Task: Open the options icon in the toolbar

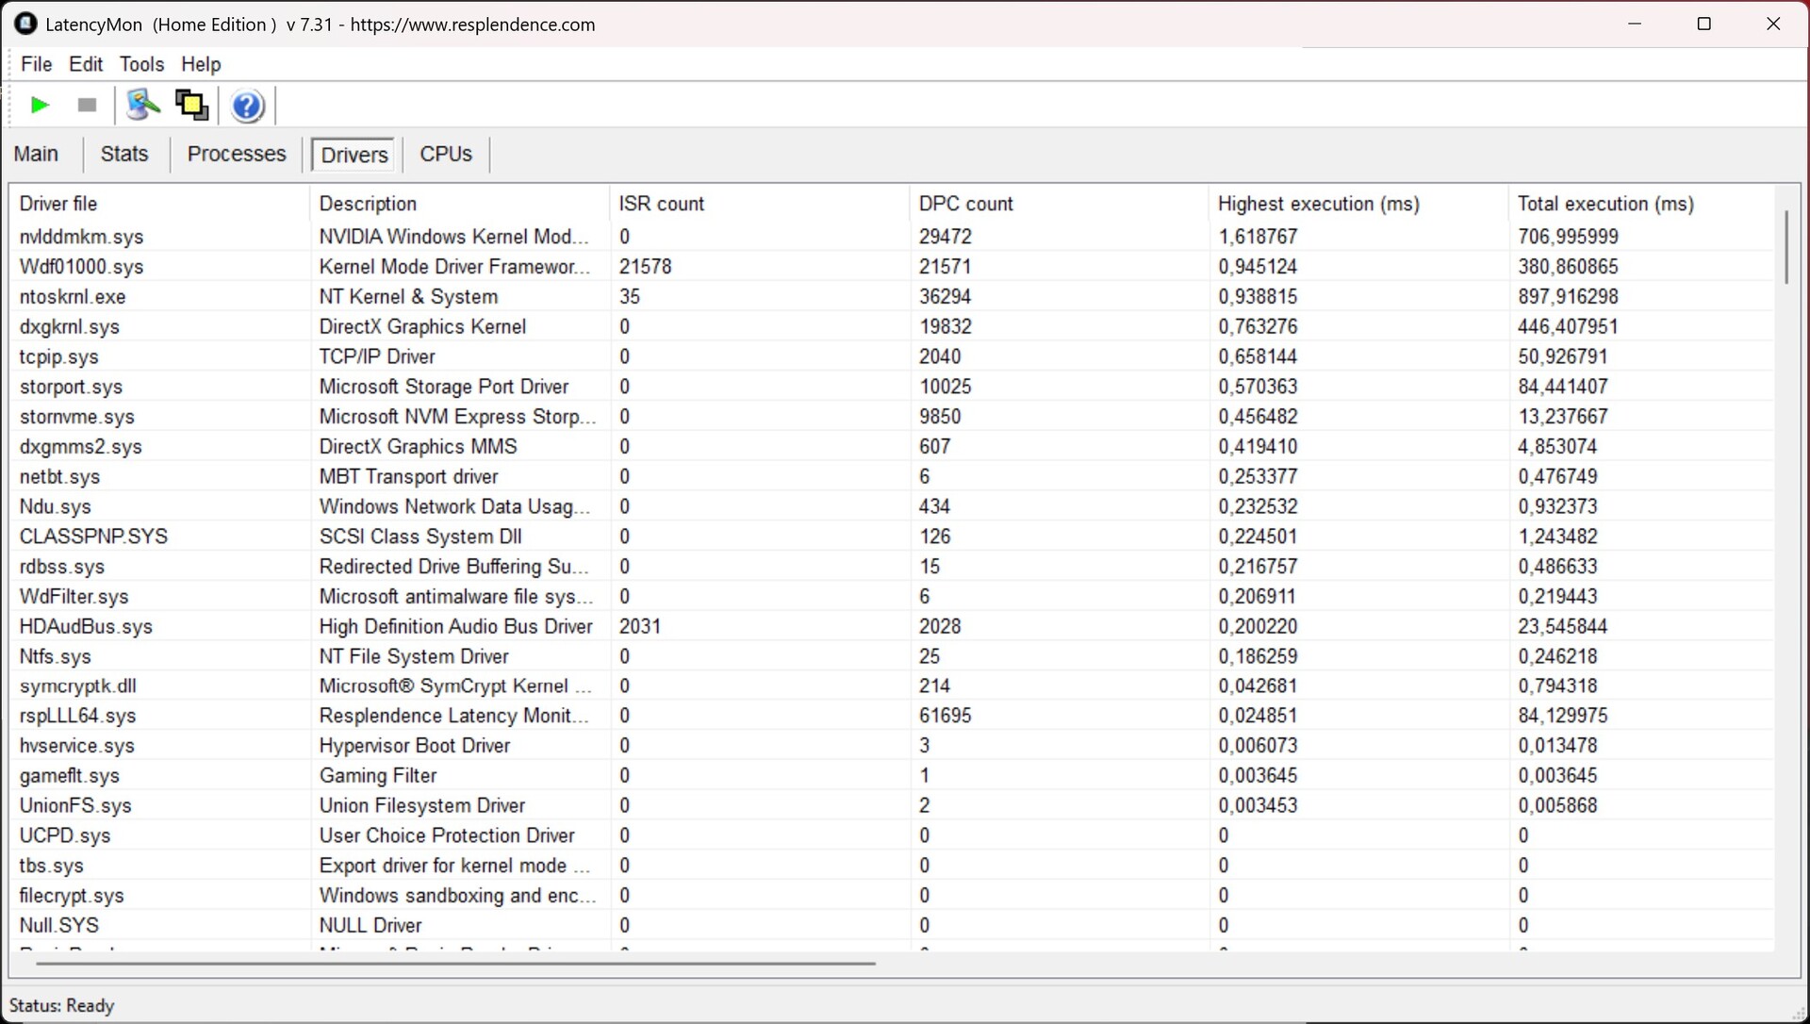Action: (x=143, y=105)
